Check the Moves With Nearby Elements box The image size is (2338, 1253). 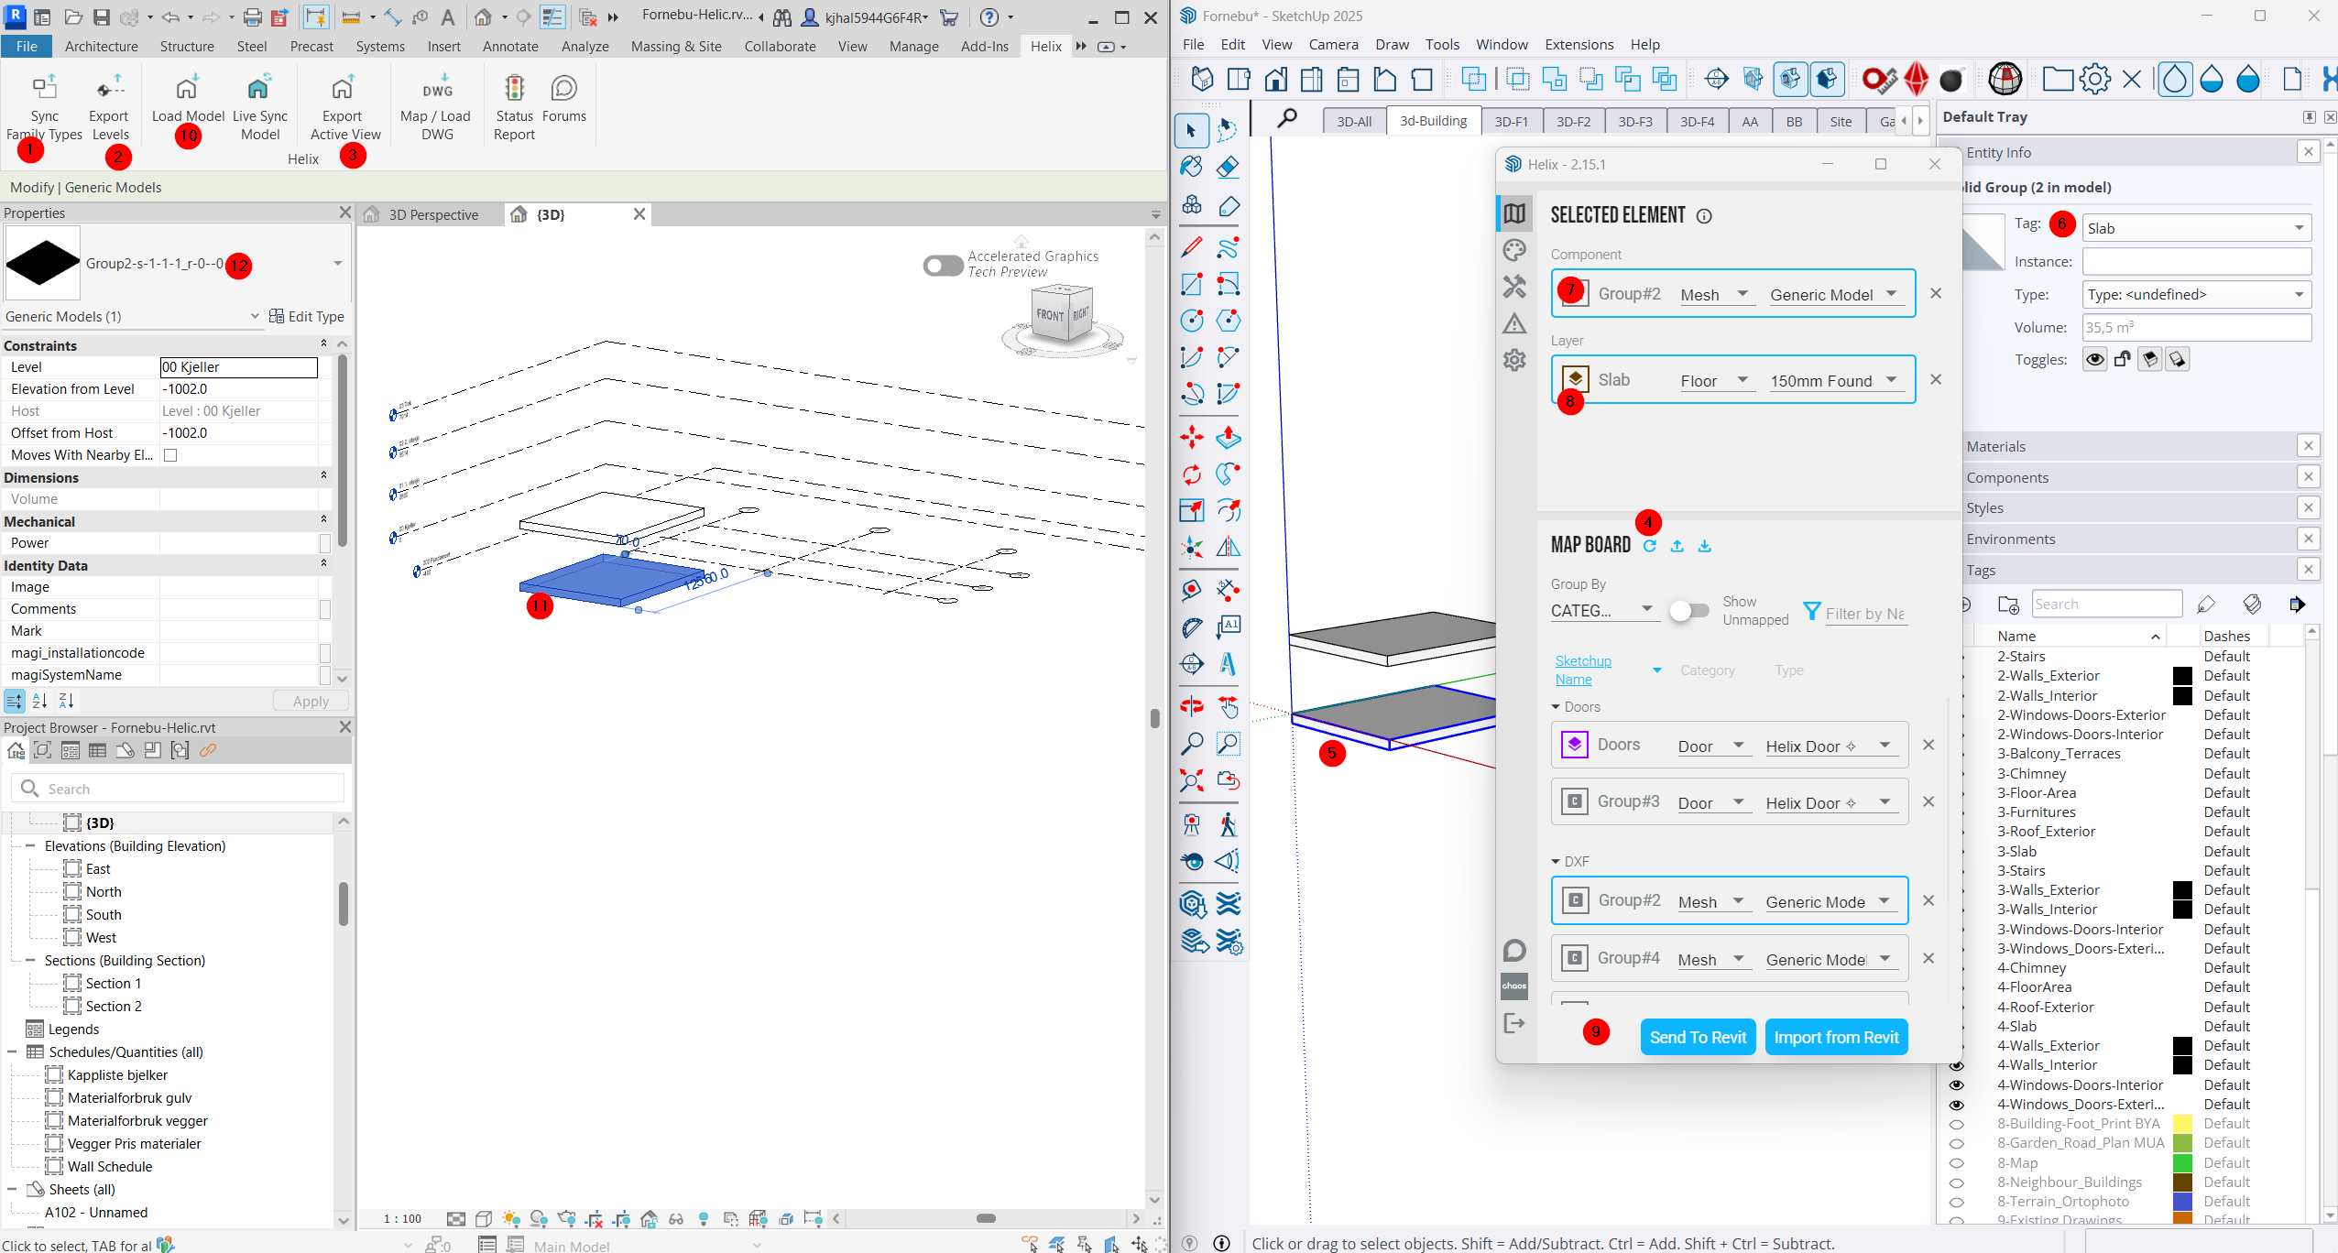170,455
